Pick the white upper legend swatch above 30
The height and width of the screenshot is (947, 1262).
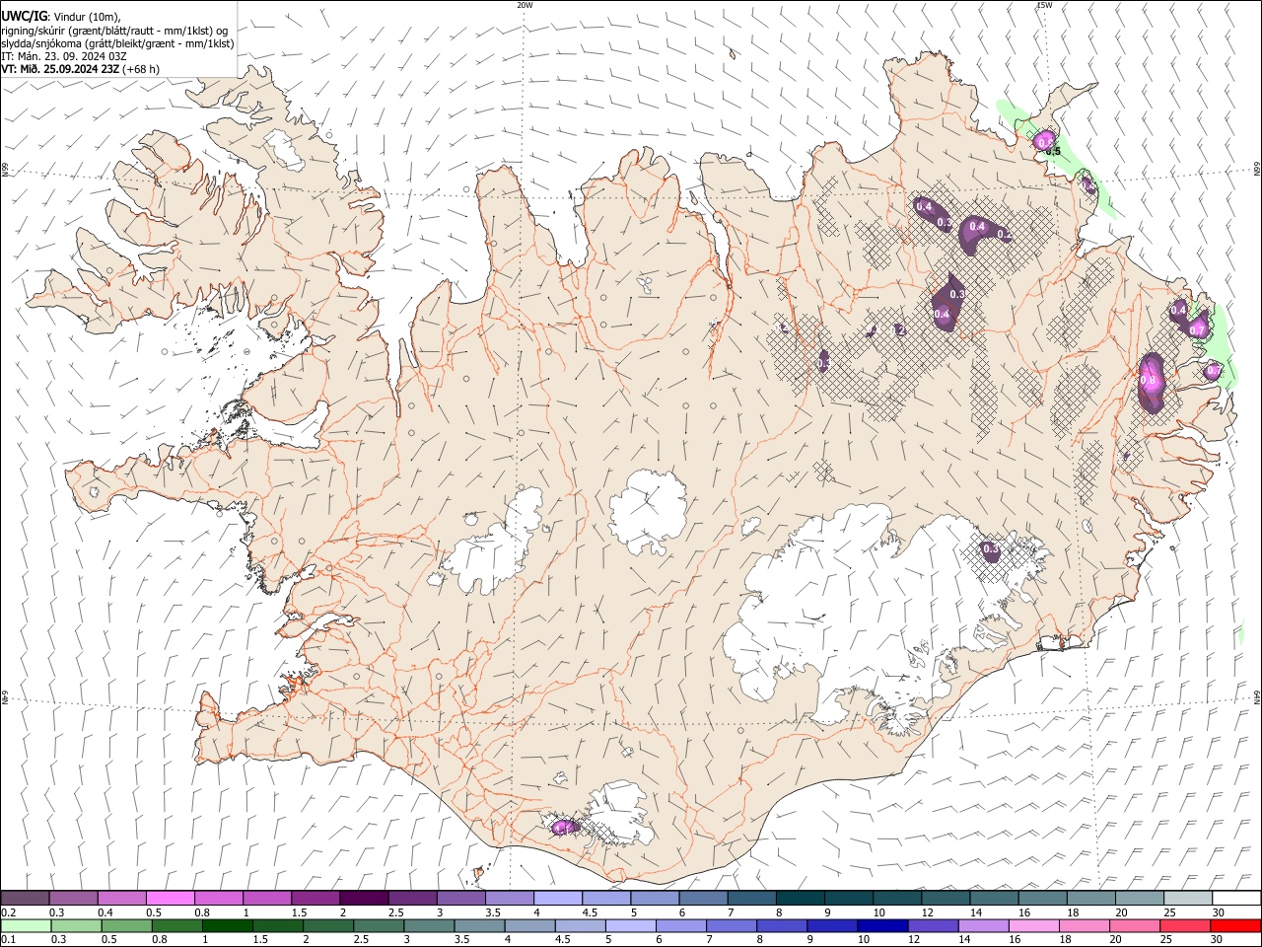1236,899
